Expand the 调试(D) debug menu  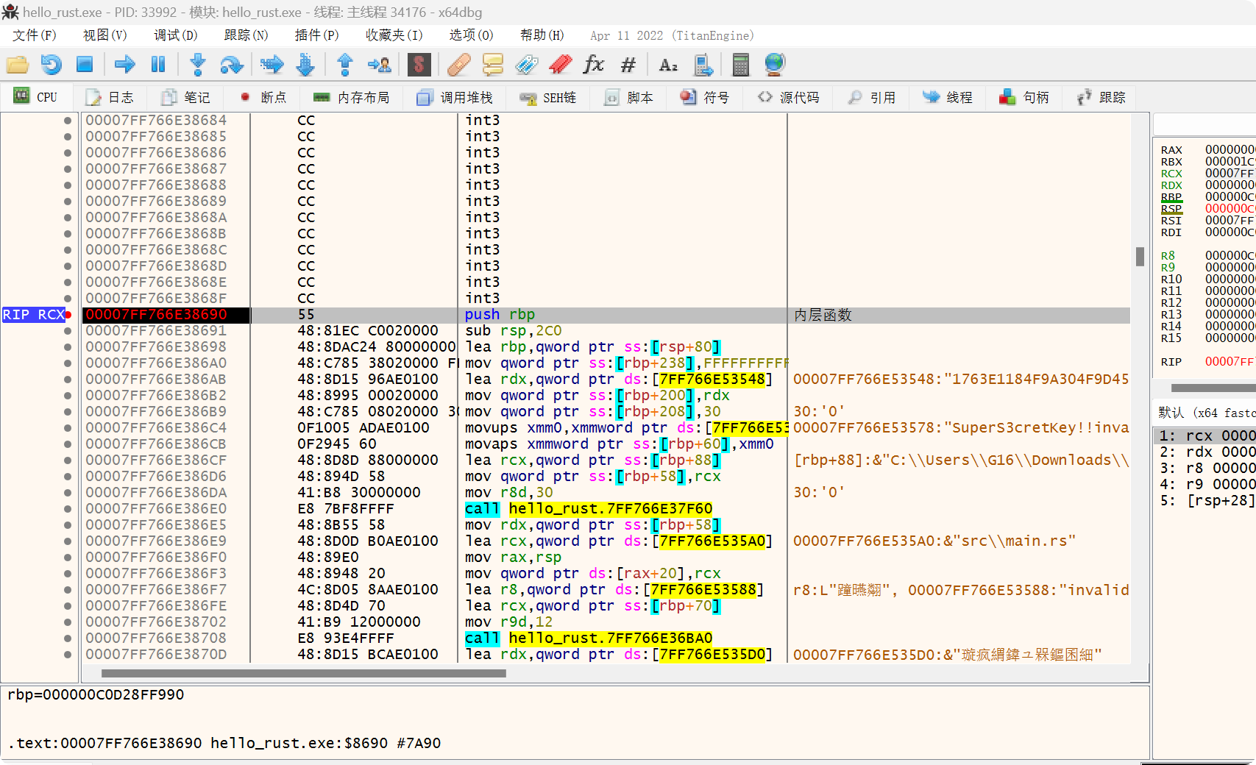click(175, 35)
